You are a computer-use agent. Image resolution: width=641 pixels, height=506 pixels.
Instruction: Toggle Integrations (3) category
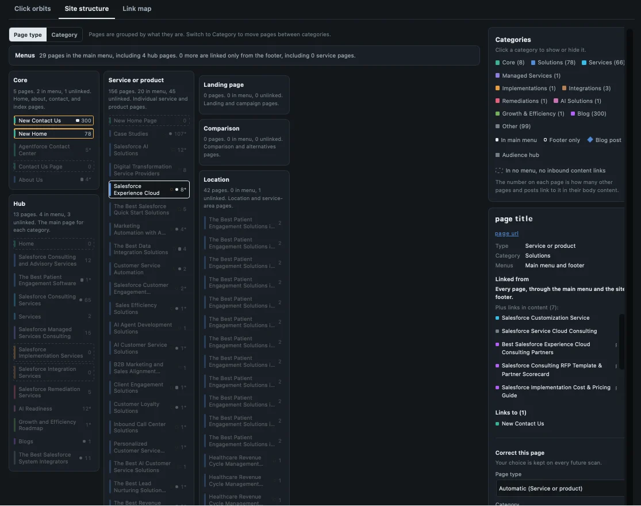(586, 89)
